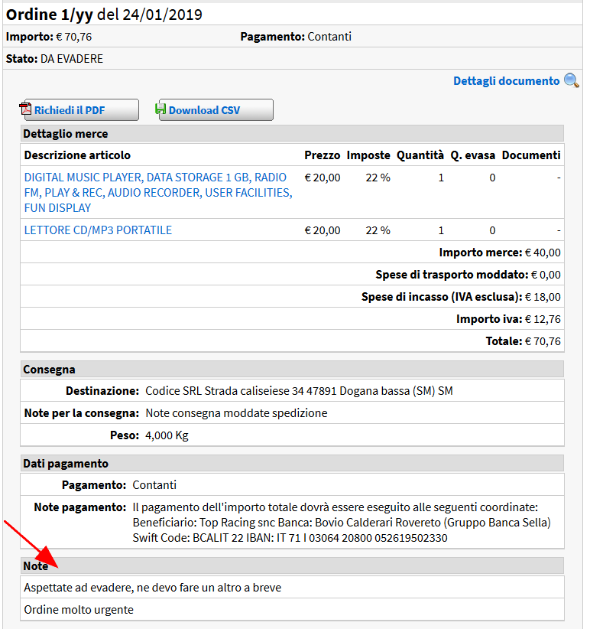The image size is (590, 629).
Task: Click the Spese di incasso € 18,00 row
Action: (292, 296)
